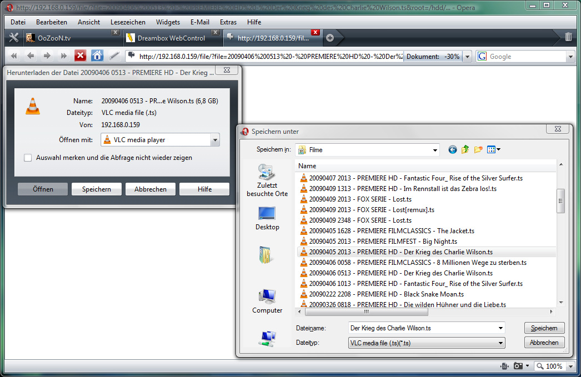Close the active 192.168.0.159 tab

coord(315,33)
